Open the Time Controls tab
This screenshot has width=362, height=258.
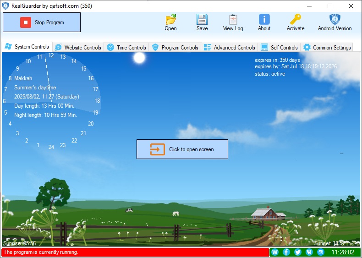127,48
